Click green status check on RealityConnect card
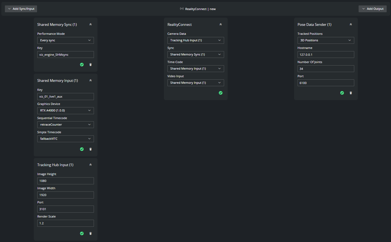The width and height of the screenshot is (391, 242). click(221, 93)
